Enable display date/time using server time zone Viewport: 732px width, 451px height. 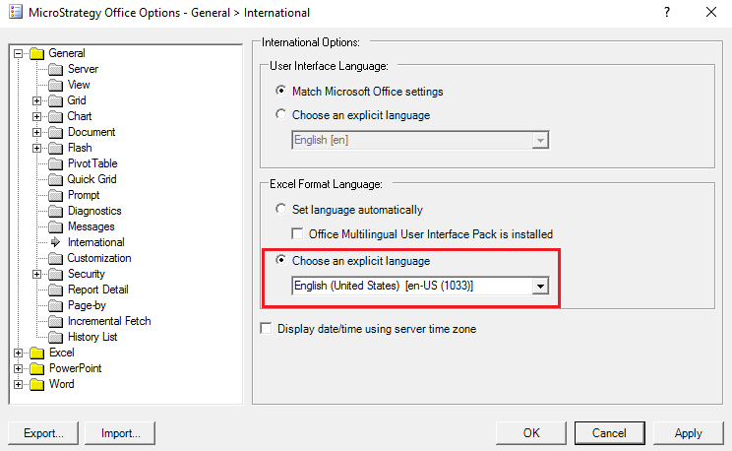[266, 328]
